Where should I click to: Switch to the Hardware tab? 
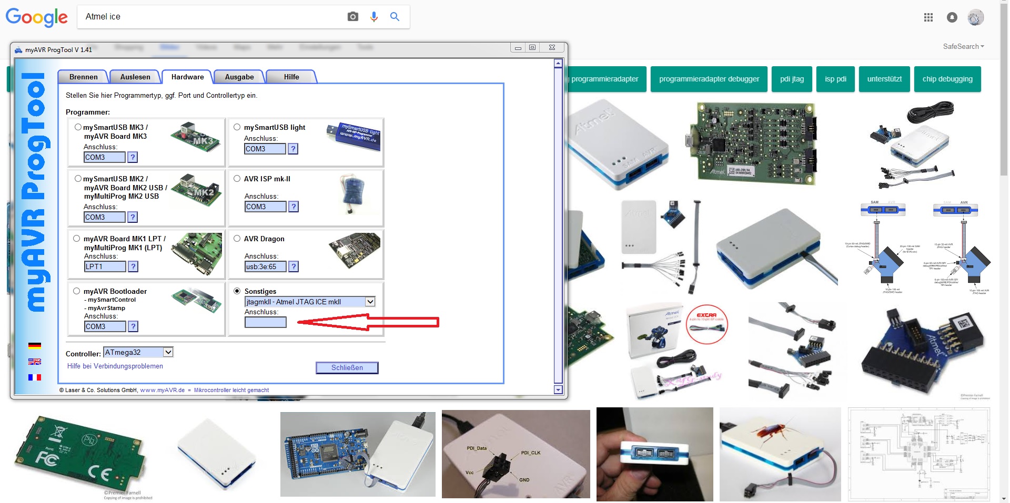point(187,77)
